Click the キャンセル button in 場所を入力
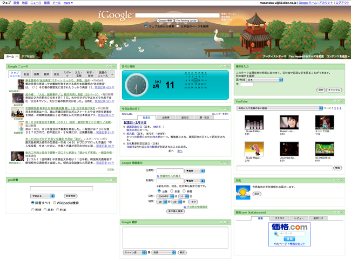The image size is (351, 268). (x=334, y=90)
